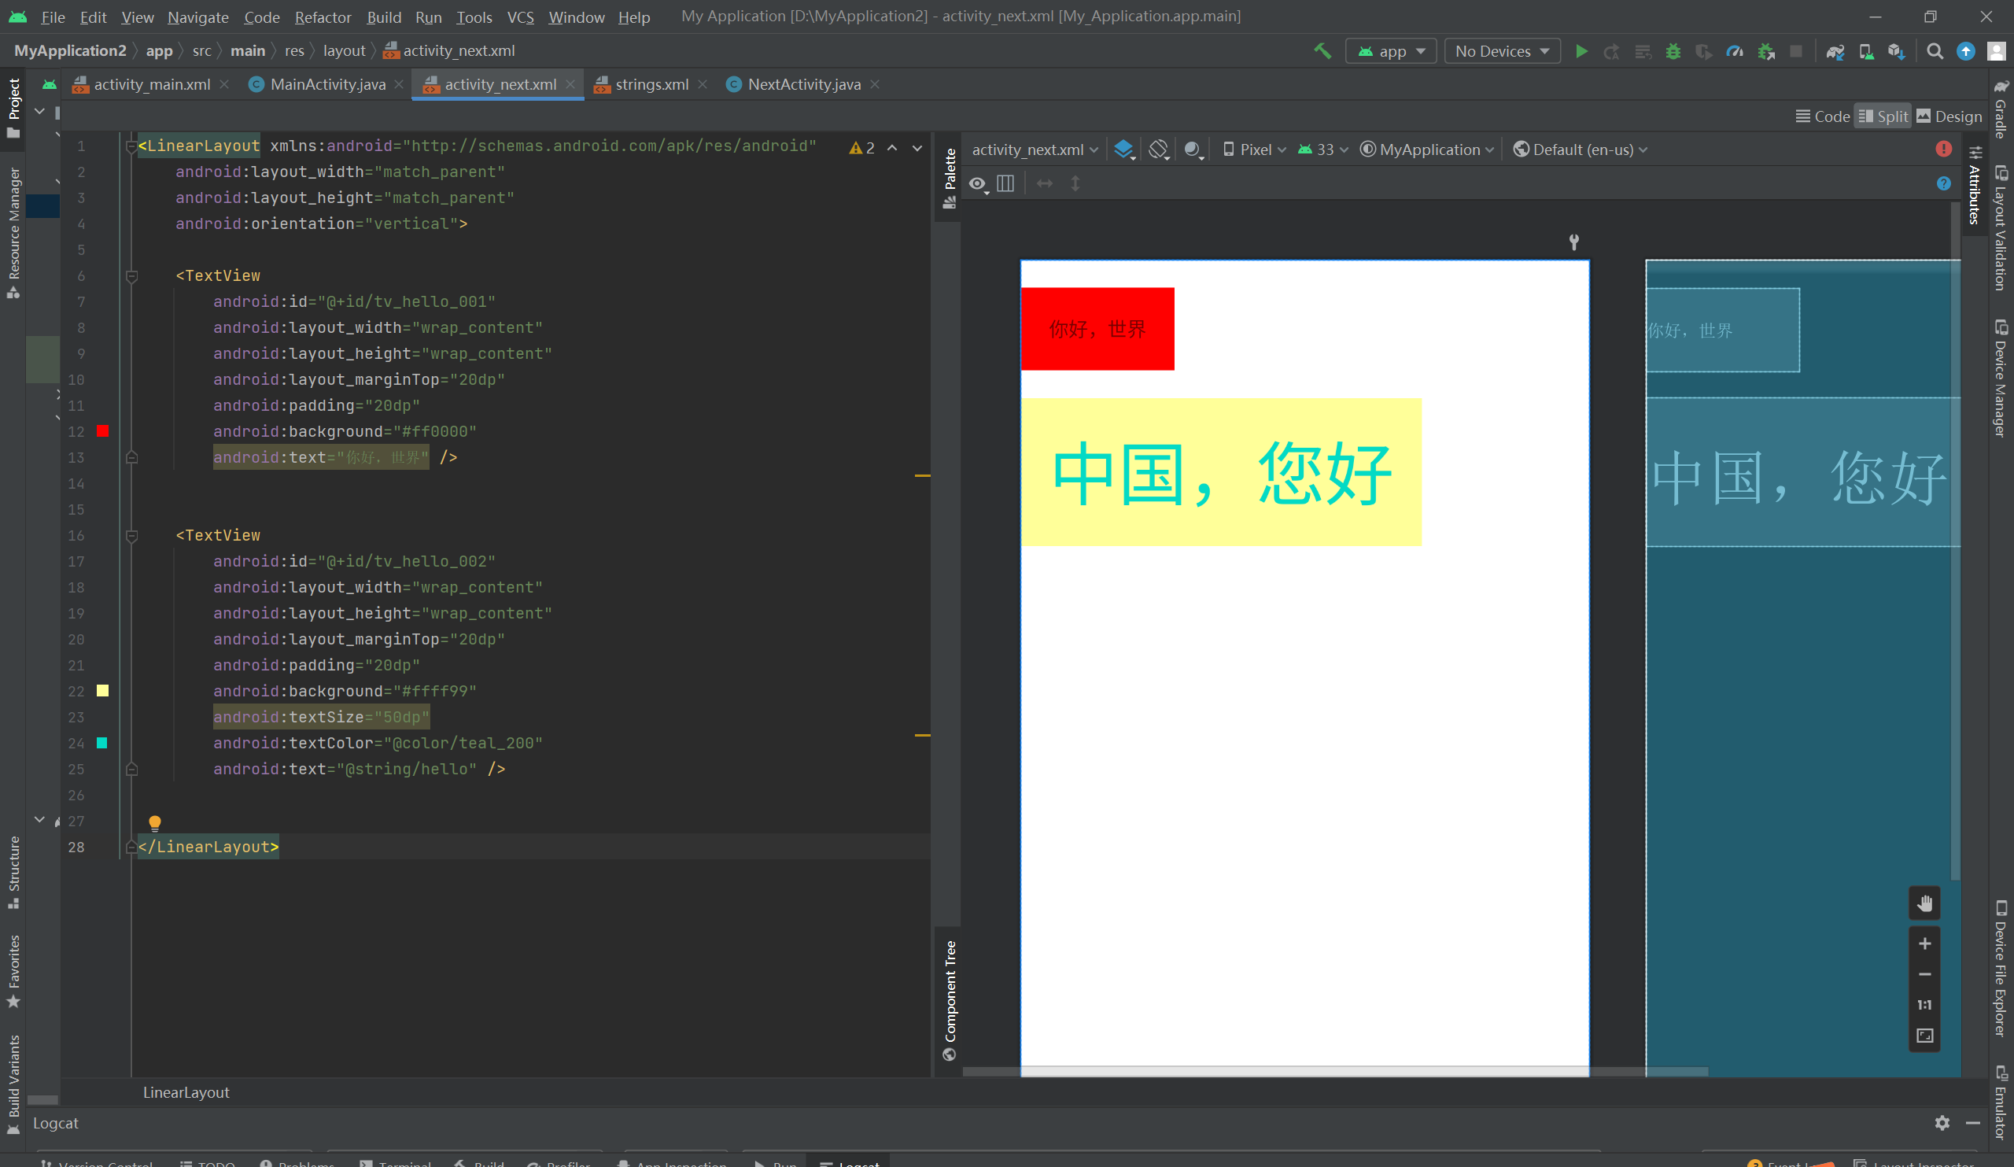Screen dimensions: 2014x1167
Task: Click the Make Project hammer icon
Action: [x=1322, y=51]
